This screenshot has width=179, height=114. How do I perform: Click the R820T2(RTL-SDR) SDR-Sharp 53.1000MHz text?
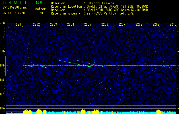[118, 10]
